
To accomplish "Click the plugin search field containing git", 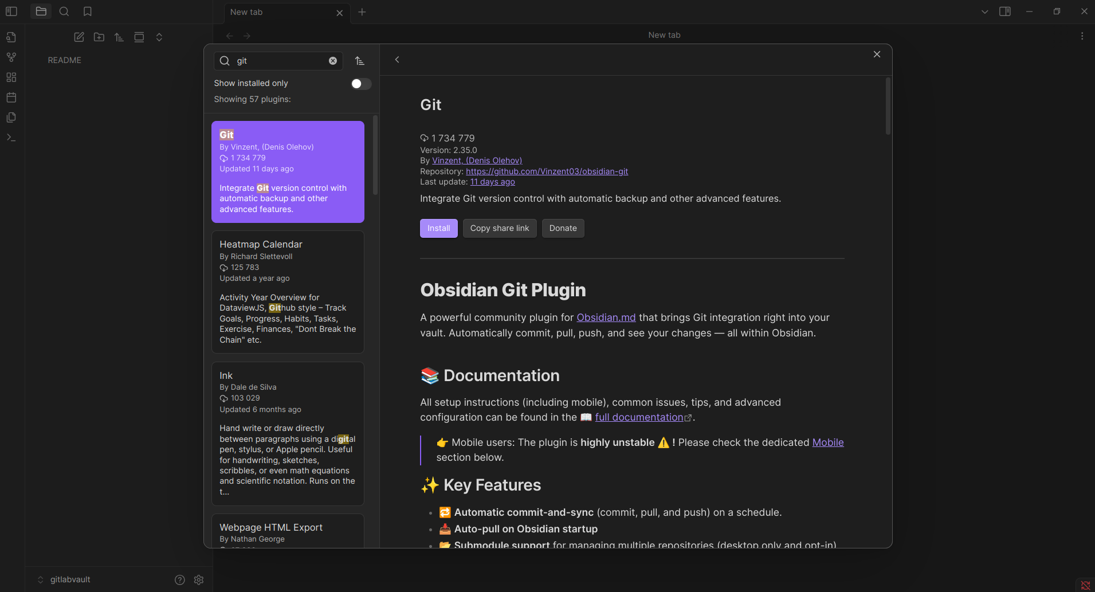I will point(278,61).
